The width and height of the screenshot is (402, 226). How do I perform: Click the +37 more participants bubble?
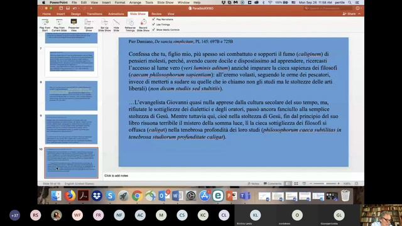coord(14,215)
